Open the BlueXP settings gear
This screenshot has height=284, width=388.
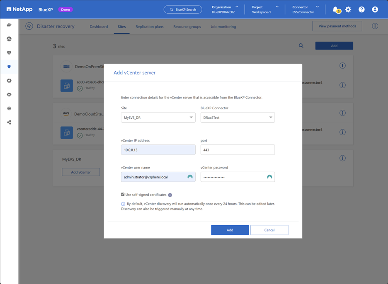349,9
